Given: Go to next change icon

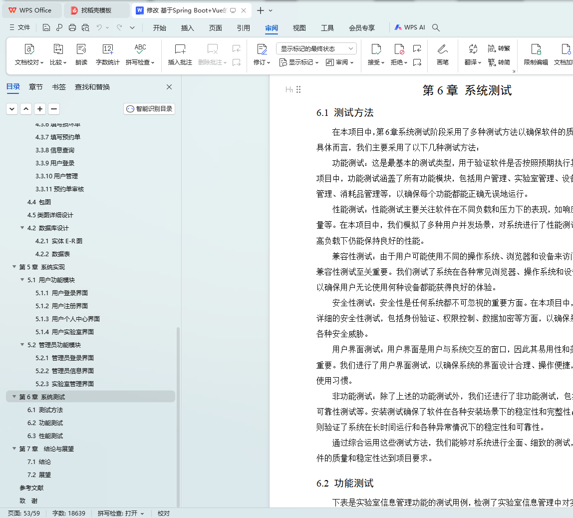Looking at the screenshot, I should coord(417,62).
